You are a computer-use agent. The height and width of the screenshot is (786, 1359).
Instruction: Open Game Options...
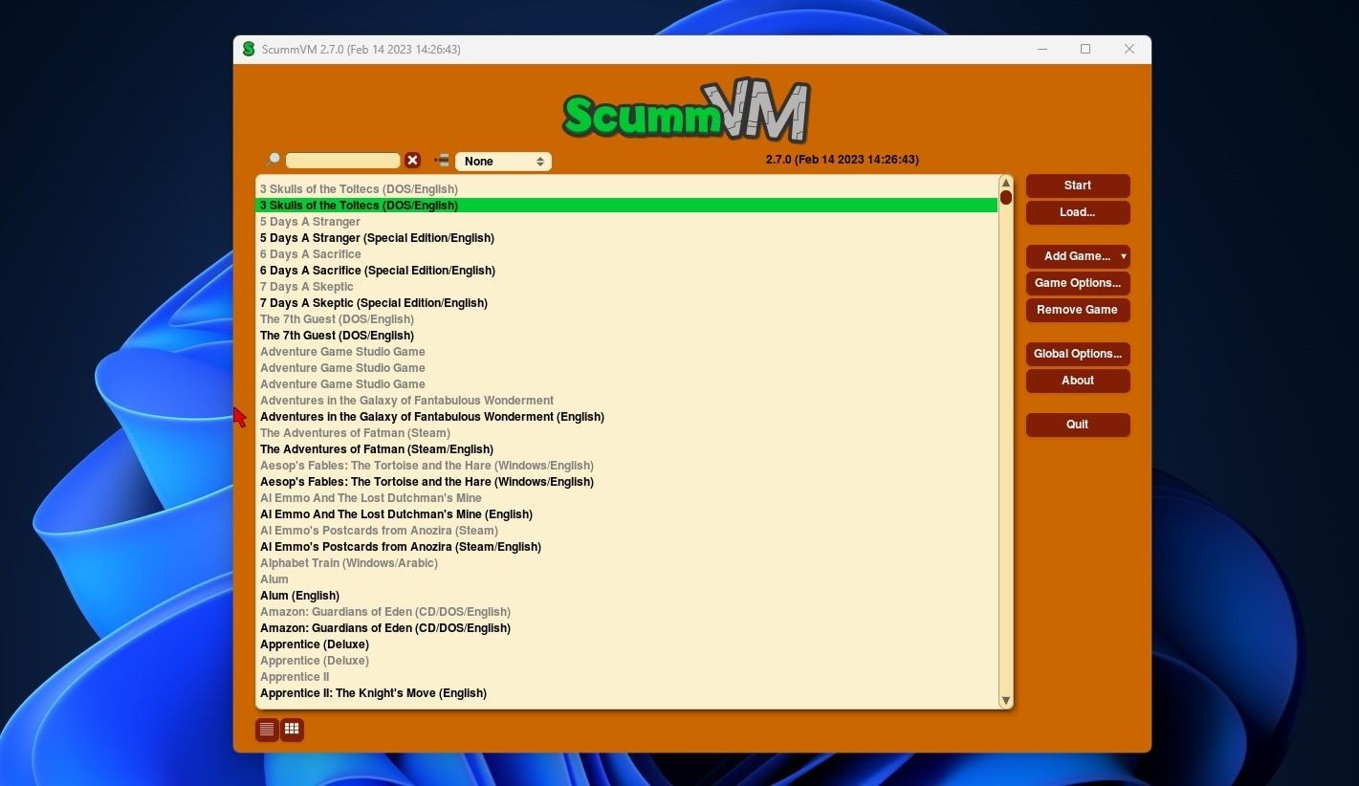coord(1078,283)
